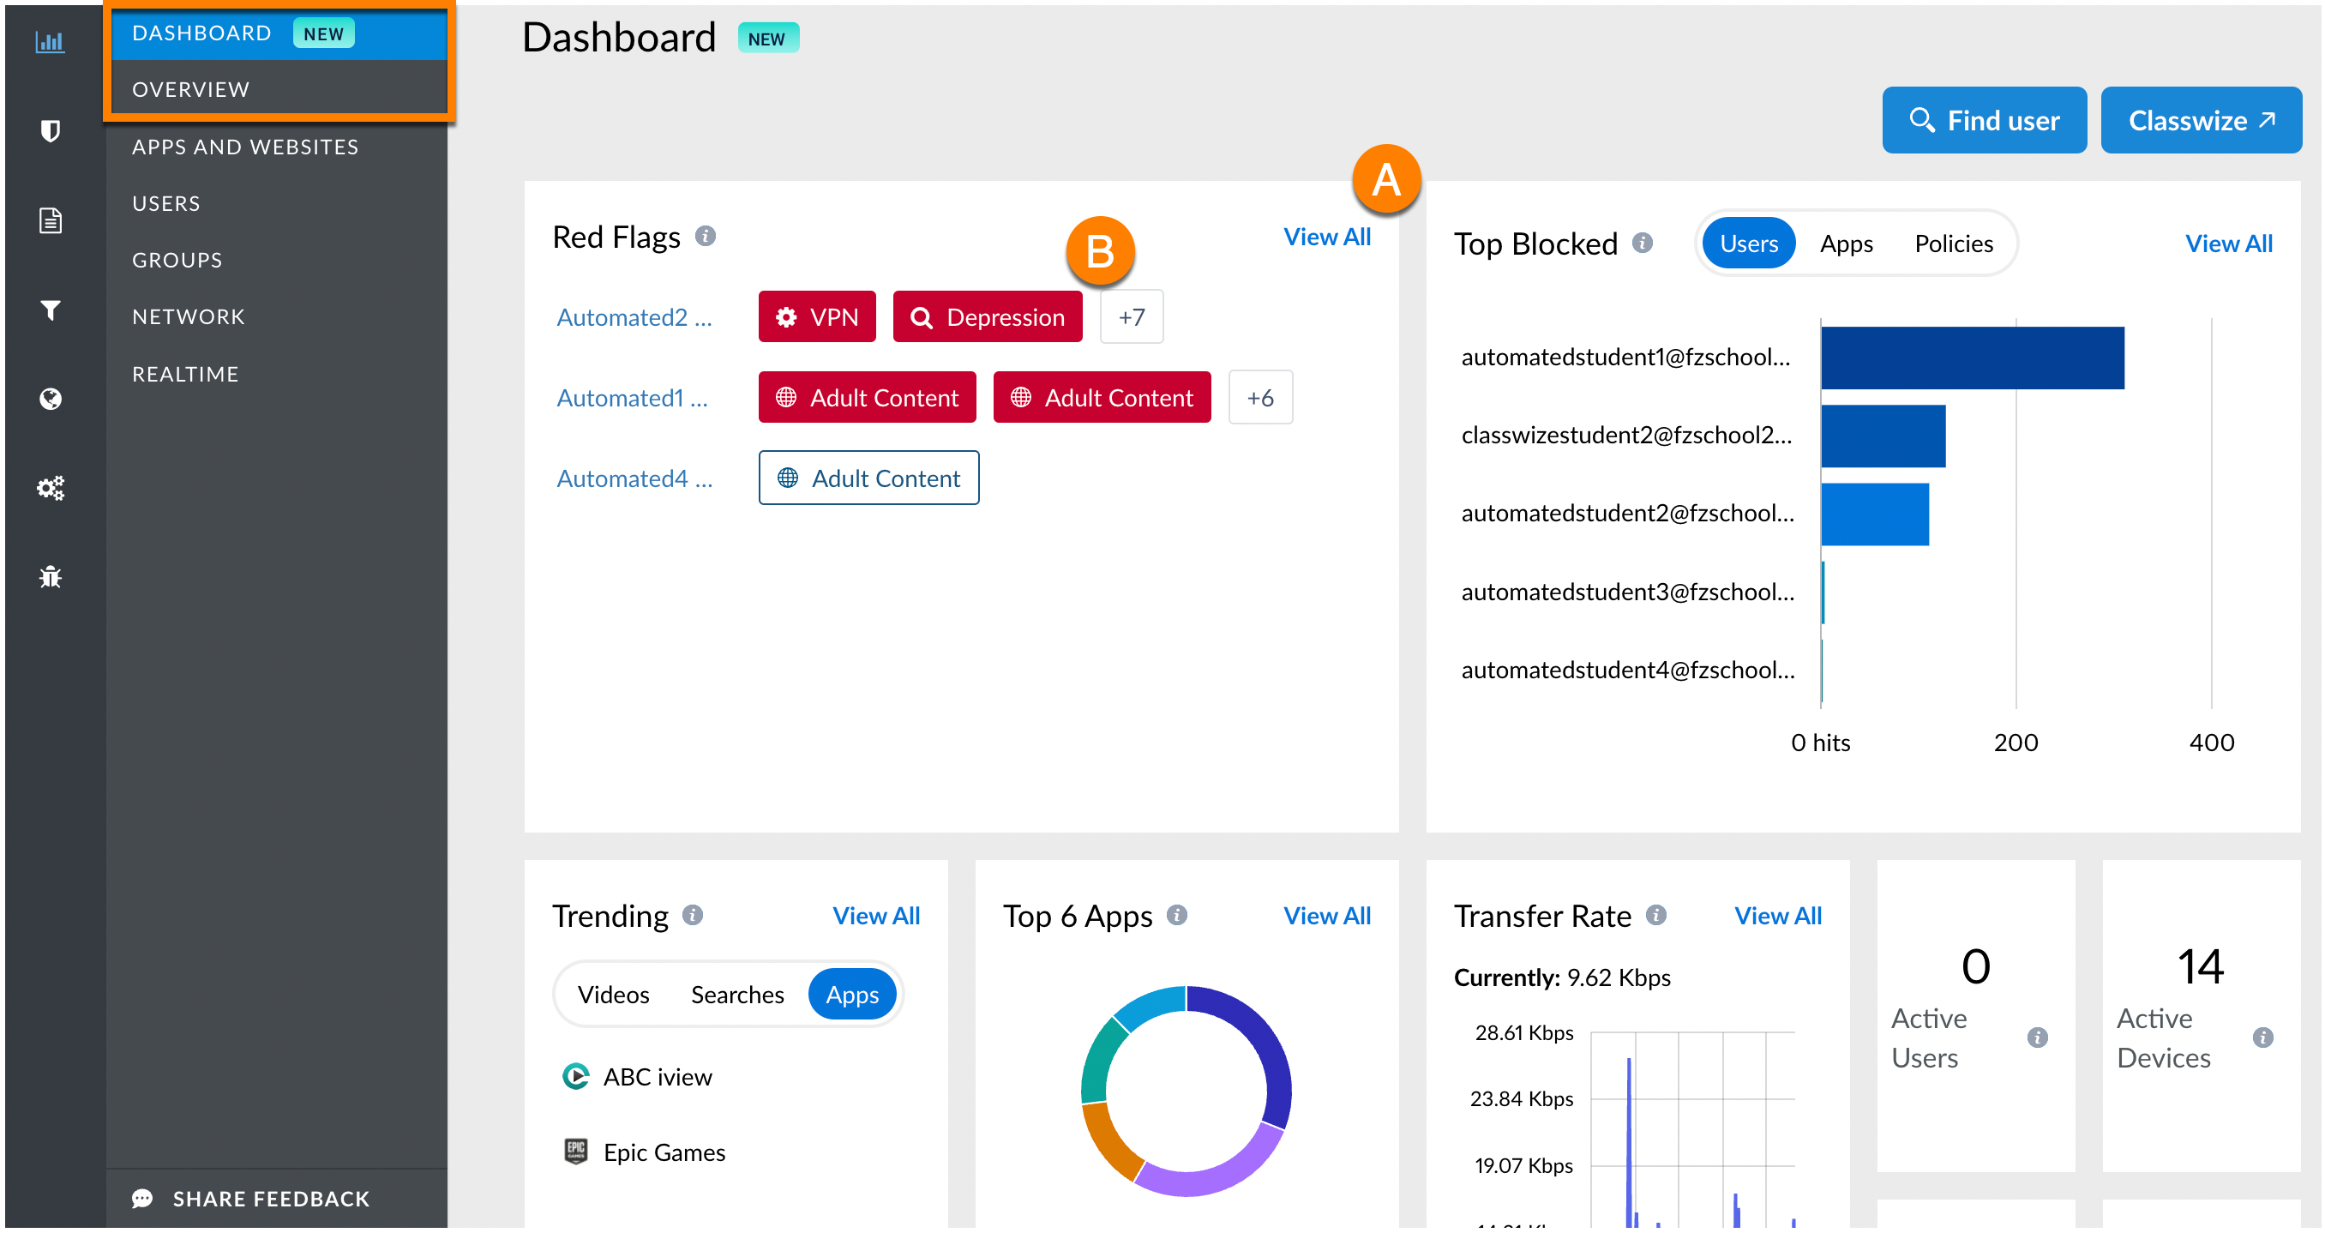Select the funnel filter sidebar icon
Image resolution: width=2325 pixels, height=1233 pixels.
50,310
